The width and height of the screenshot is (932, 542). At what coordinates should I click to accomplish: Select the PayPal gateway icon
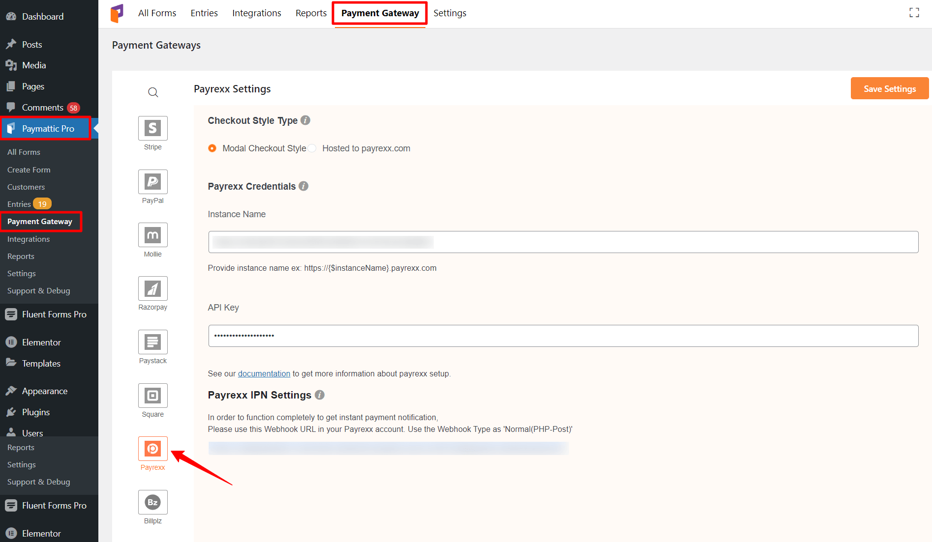pyautogui.click(x=152, y=182)
